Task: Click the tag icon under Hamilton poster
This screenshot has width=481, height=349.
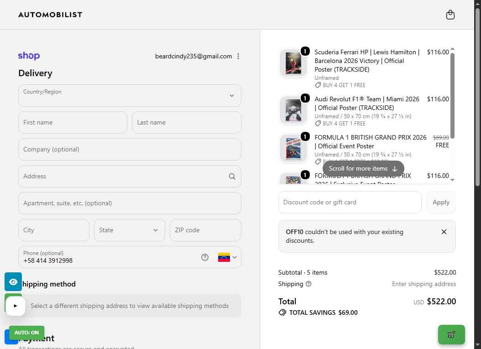Action: click(318, 85)
